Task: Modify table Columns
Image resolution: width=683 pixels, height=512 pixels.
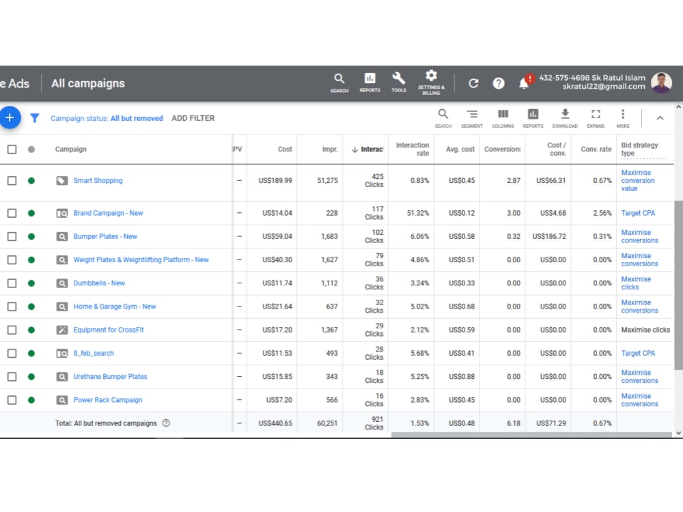Action: pyautogui.click(x=503, y=118)
